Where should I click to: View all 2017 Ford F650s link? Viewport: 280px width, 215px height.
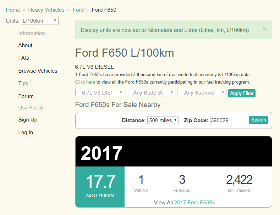[x=194, y=203]
